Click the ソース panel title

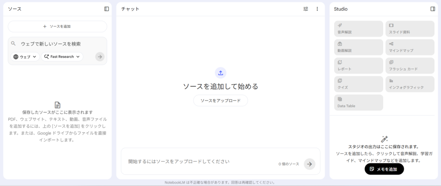[15, 9]
